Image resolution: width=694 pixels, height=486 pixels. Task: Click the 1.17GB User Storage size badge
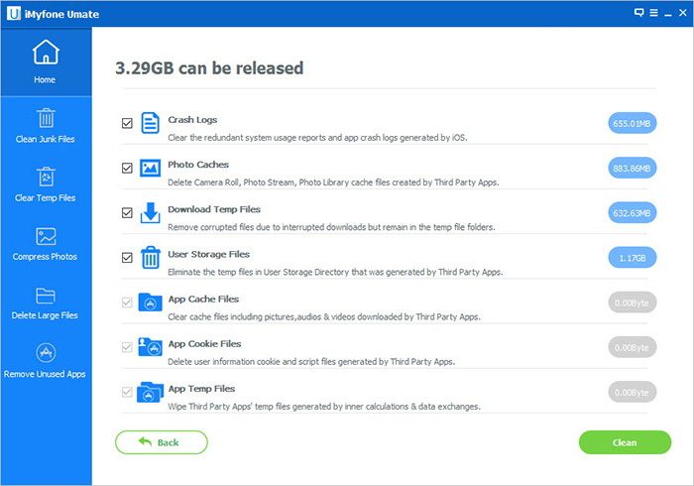click(632, 258)
